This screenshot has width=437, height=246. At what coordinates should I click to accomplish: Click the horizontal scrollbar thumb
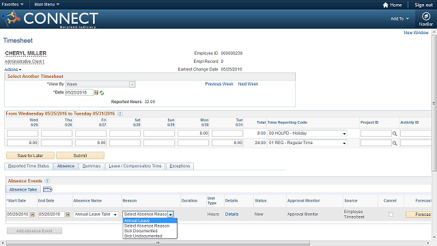(x=158, y=243)
